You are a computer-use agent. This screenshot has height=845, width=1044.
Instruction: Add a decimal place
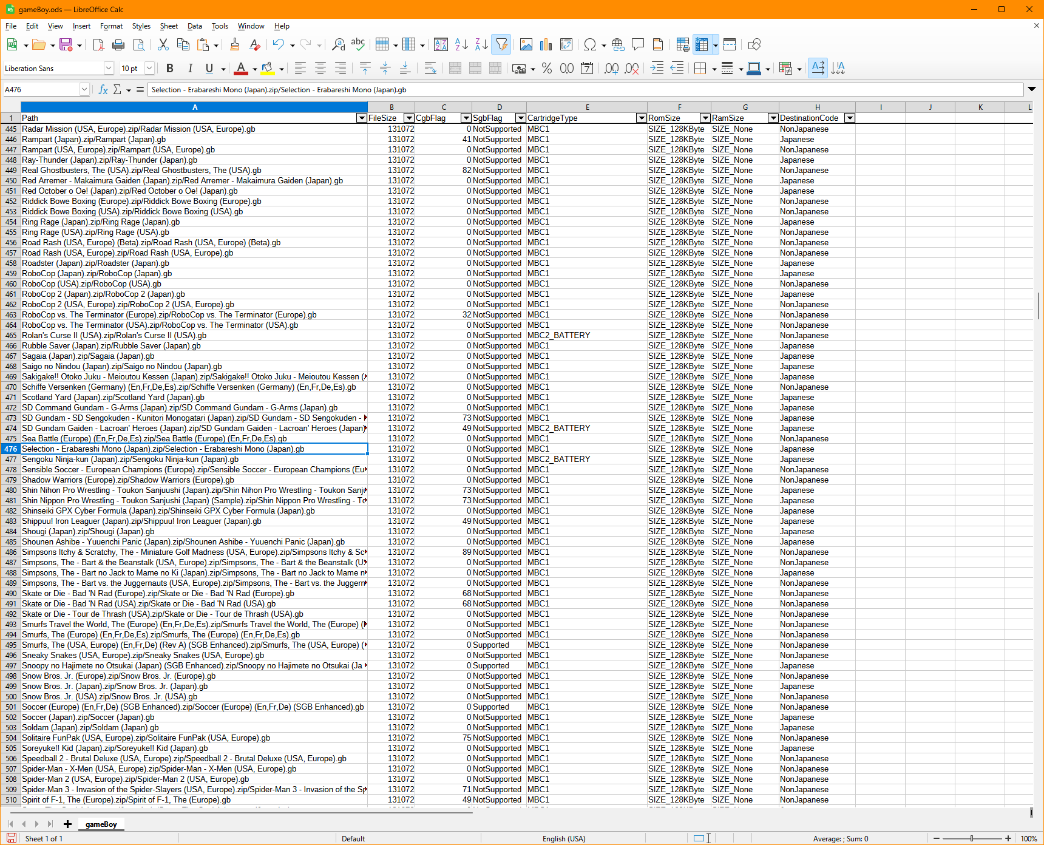pyautogui.click(x=612, y=68)
